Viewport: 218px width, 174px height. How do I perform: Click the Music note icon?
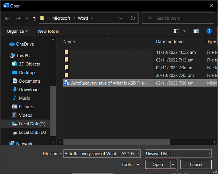tap(15, 98)
